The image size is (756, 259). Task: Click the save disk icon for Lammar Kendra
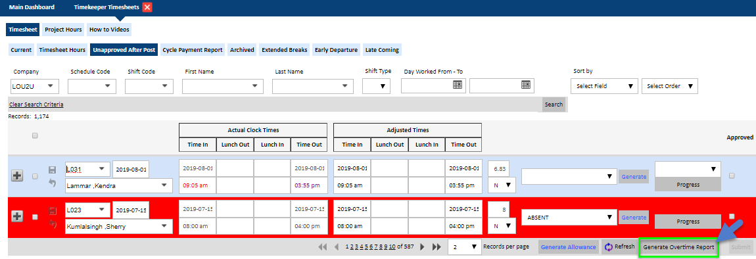tap(53, 170)
